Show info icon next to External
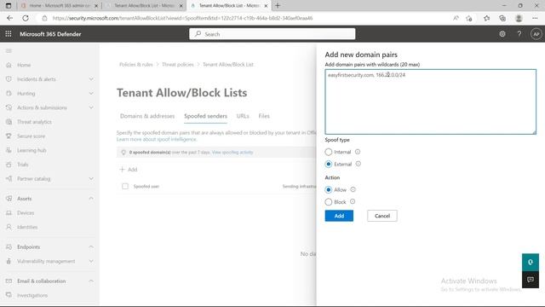The height and width of the screenshot is (307, 545). point(358,164)
